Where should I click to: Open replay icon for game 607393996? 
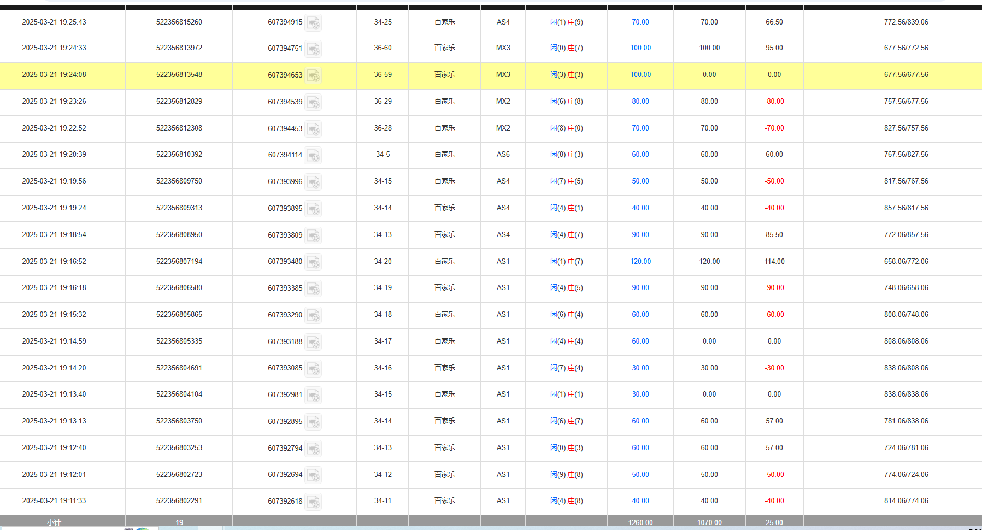pyautogui.click(x=313, y=182)
